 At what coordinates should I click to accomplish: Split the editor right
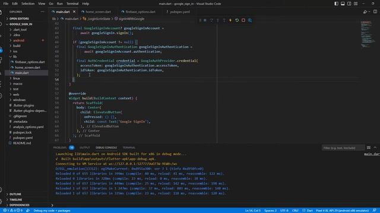(x=375, y=12)
